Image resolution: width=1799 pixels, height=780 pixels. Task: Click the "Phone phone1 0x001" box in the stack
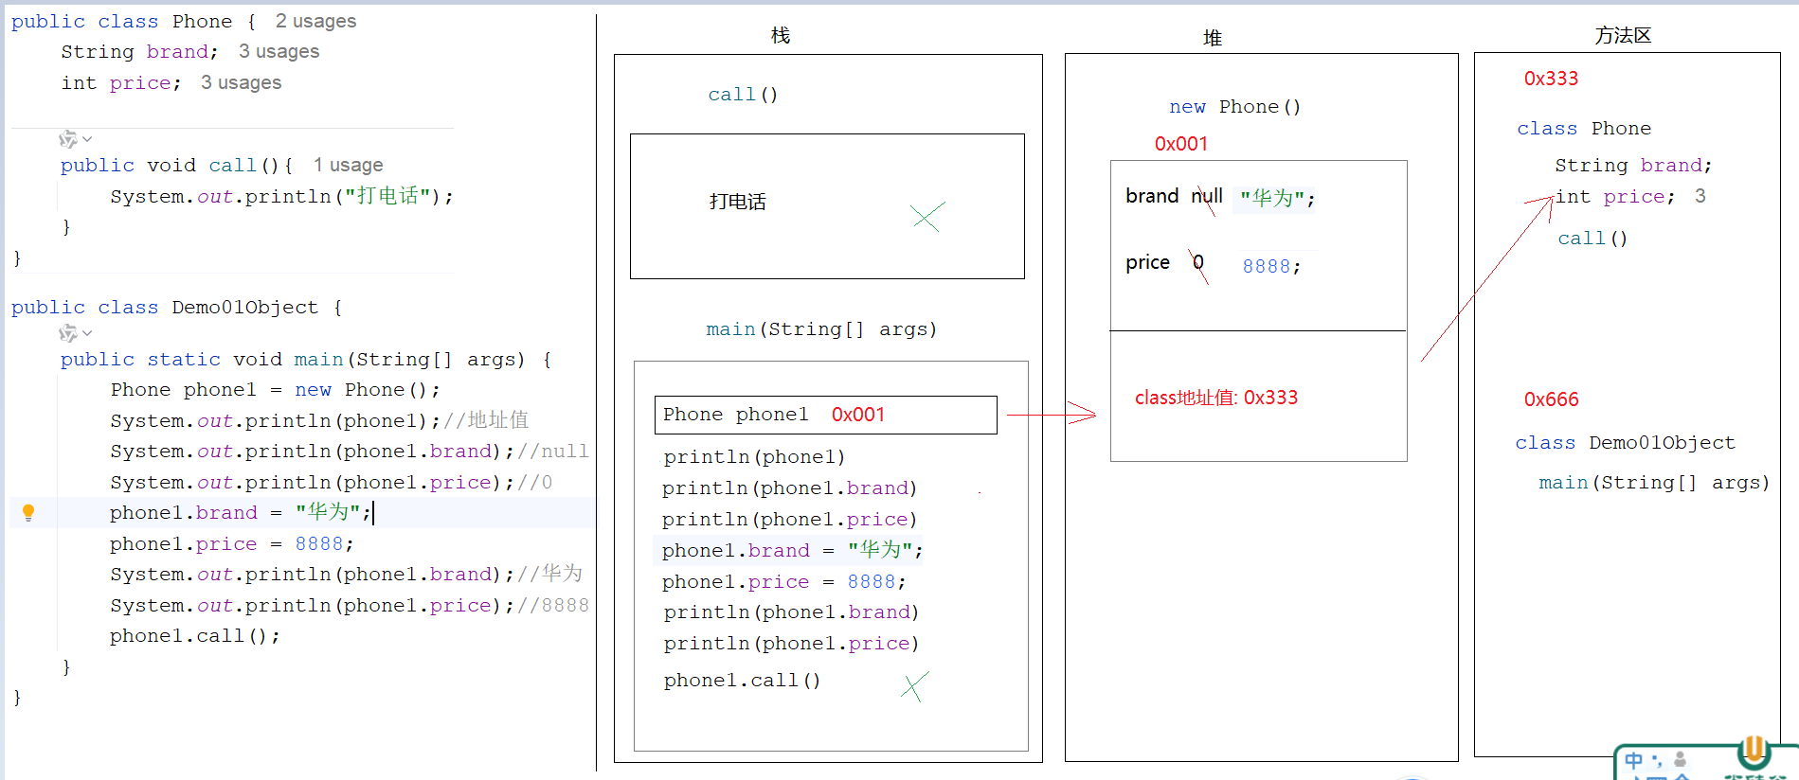click(x=824, y=415)
